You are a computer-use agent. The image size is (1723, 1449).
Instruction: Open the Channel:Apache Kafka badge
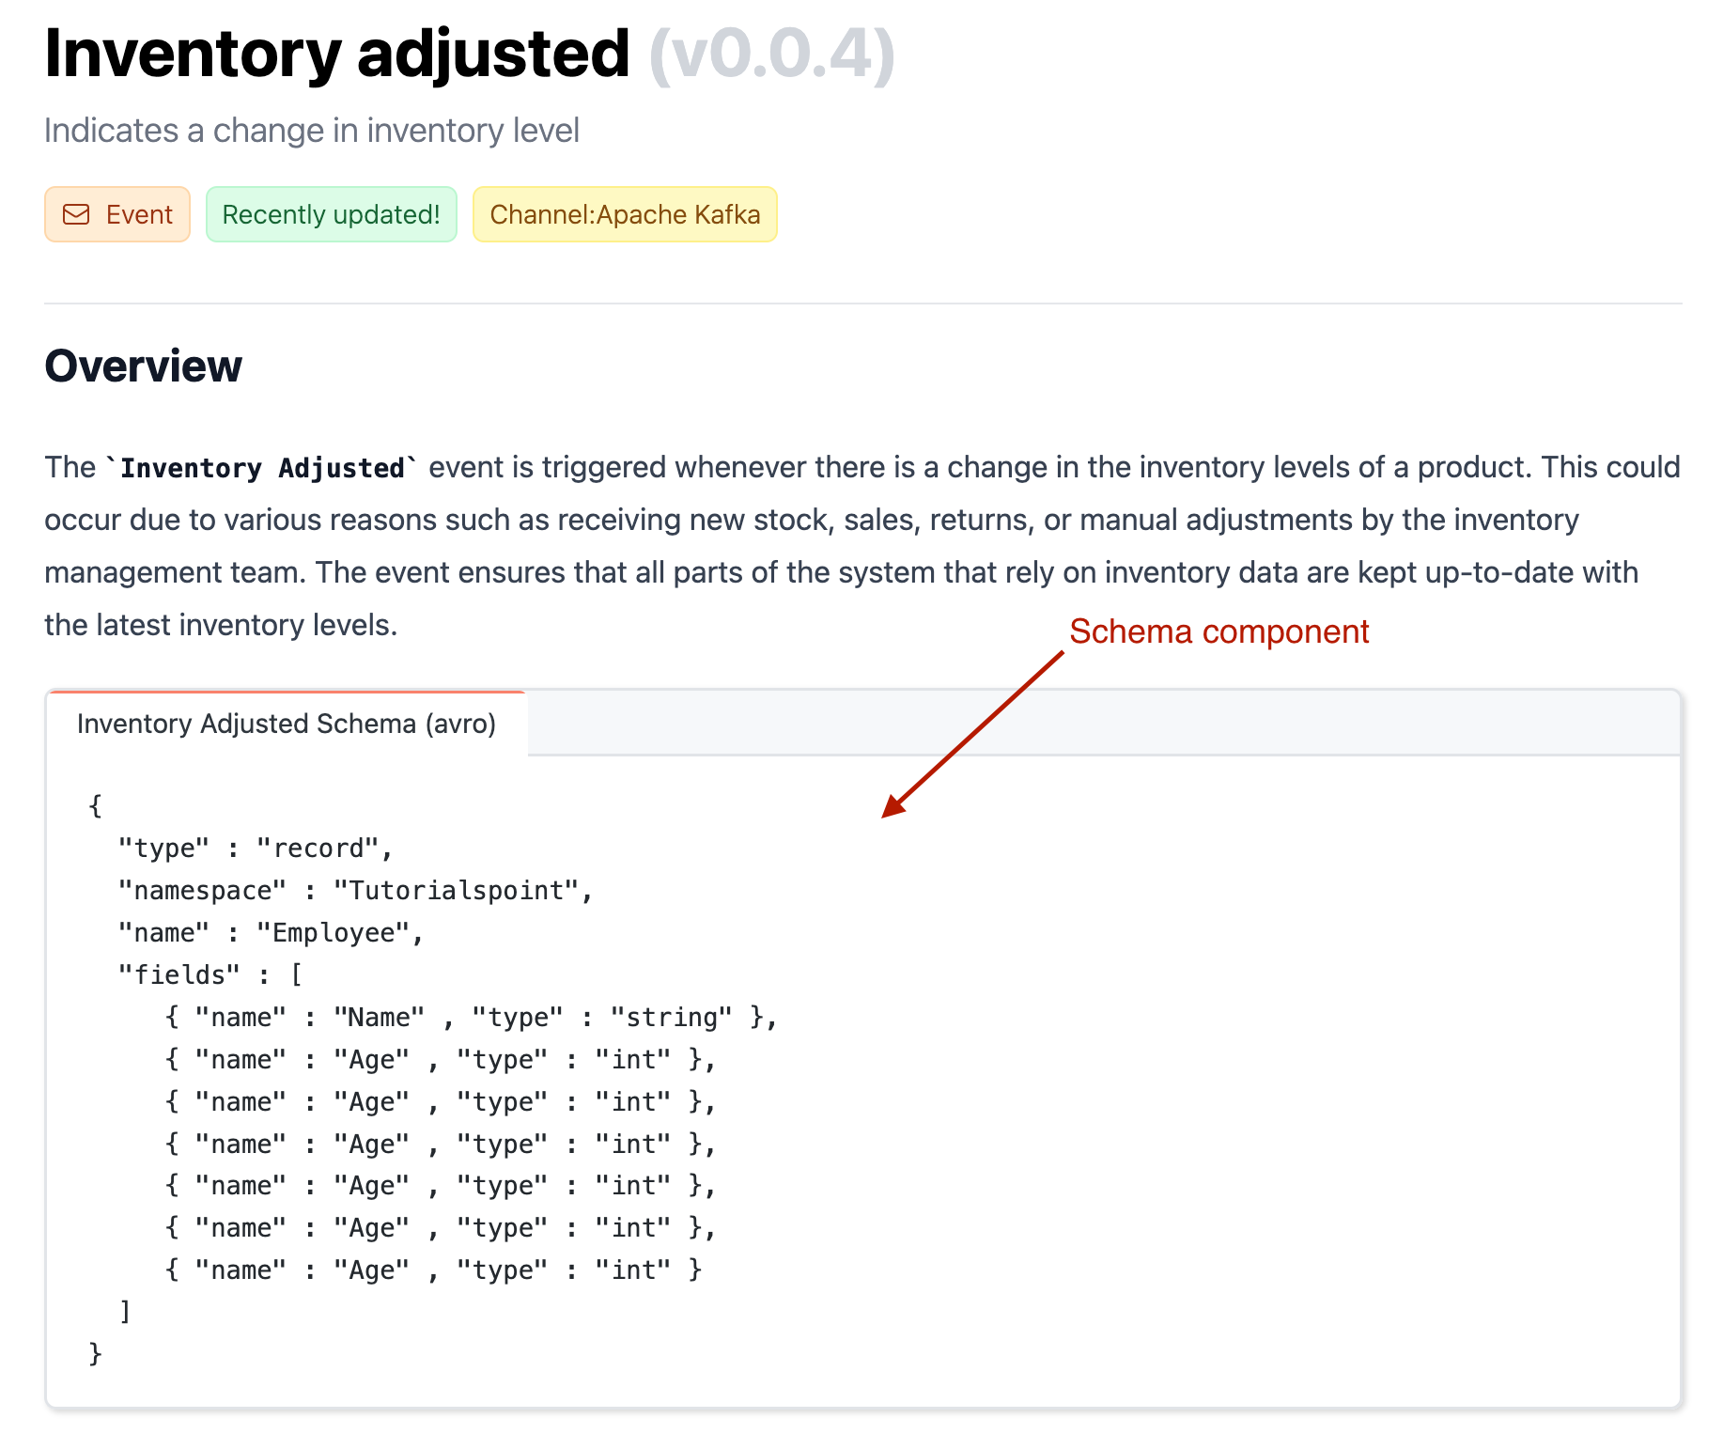point(625,214)
